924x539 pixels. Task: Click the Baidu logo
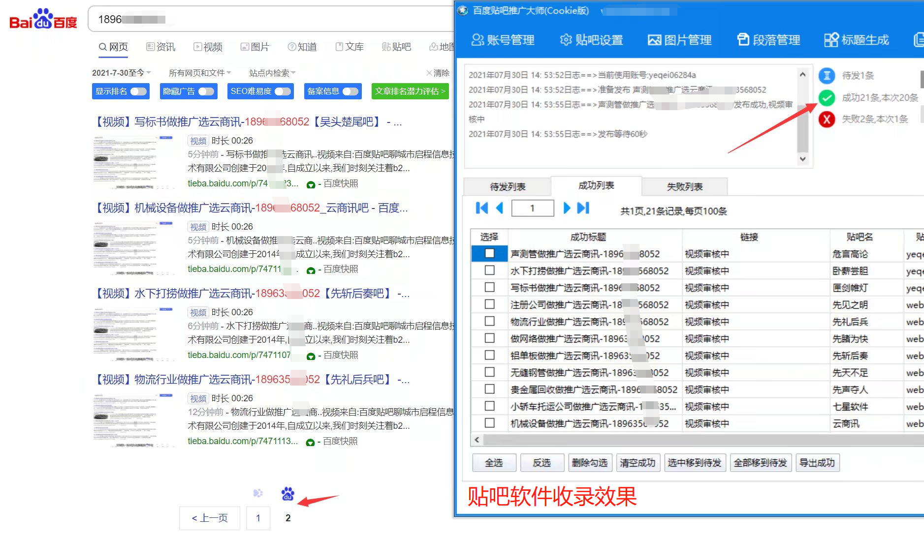(43, 19)
